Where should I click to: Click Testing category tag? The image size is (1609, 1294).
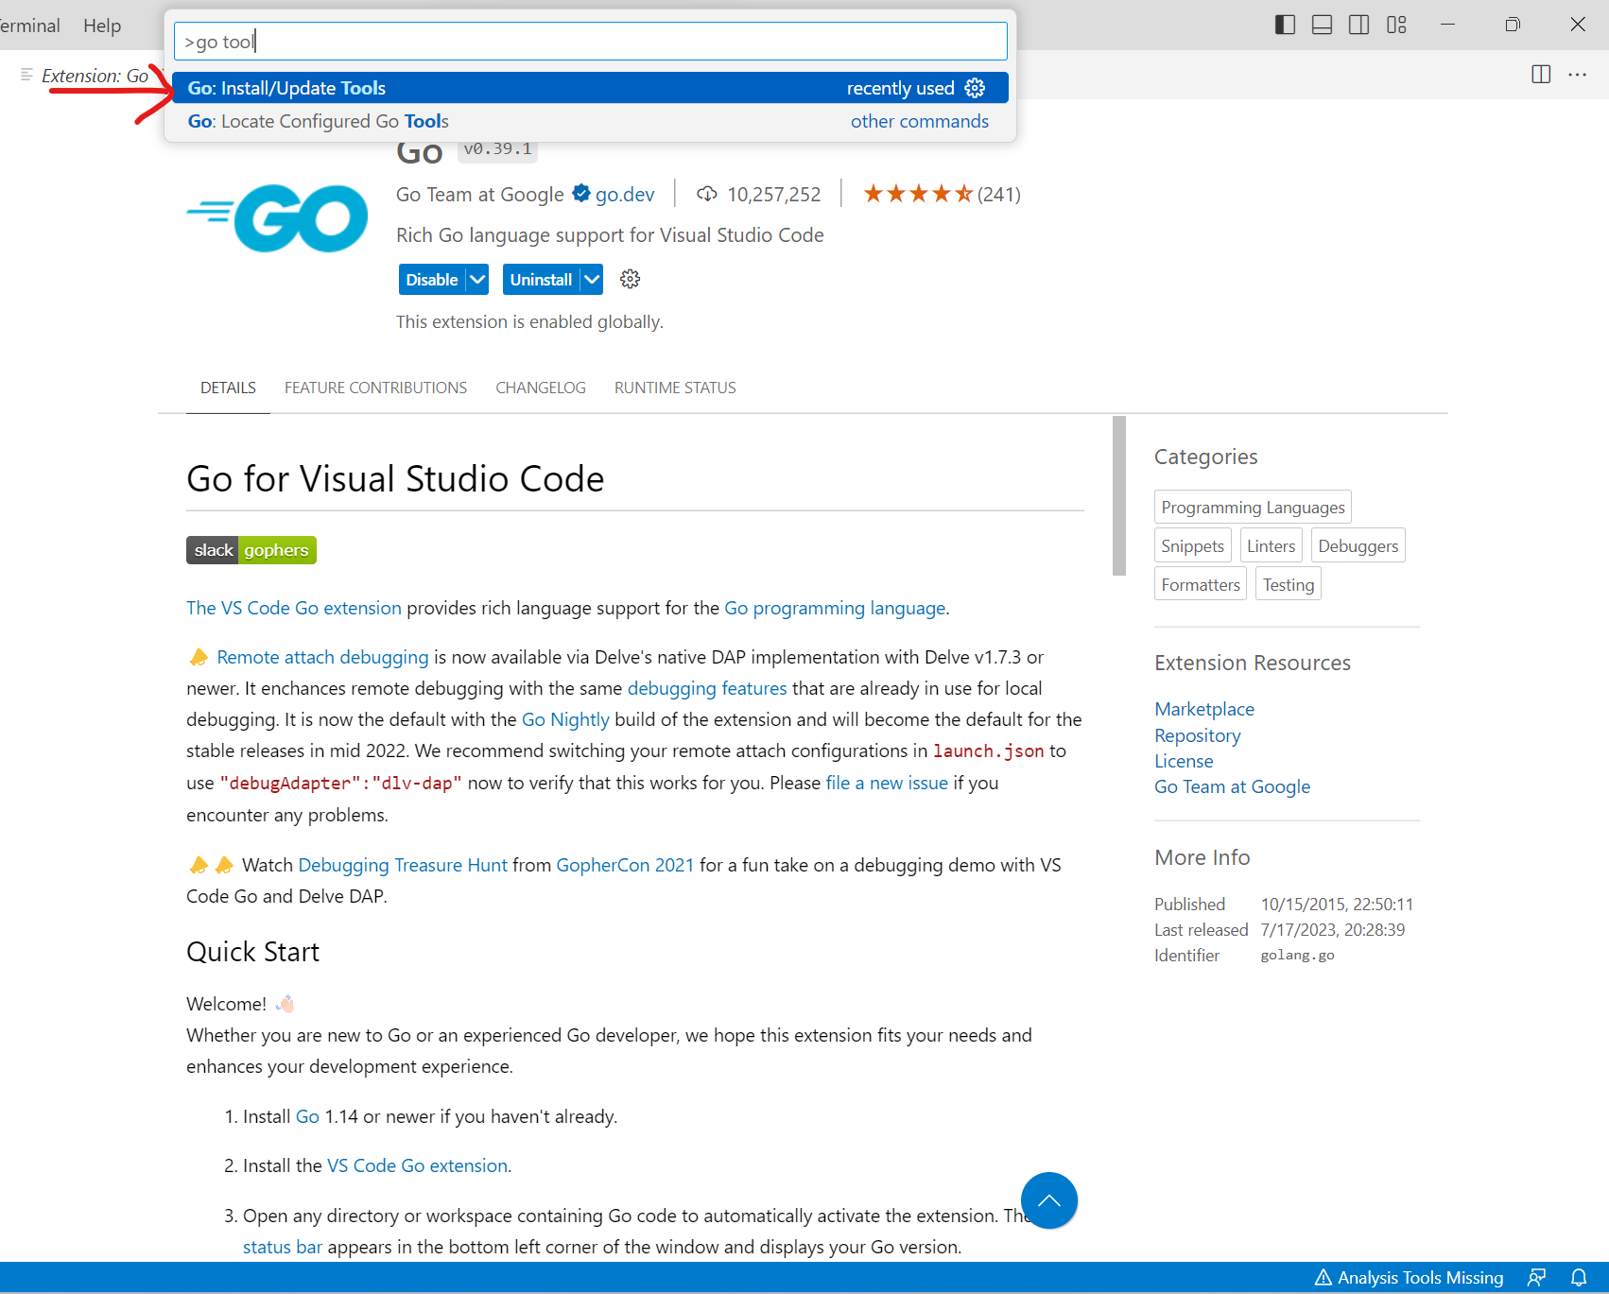[1289, 584]
